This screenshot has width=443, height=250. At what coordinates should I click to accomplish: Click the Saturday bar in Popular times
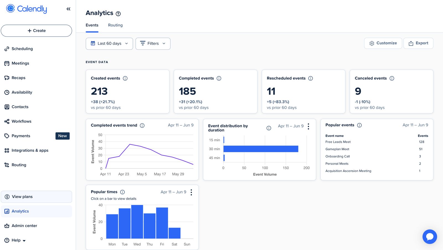[174, 233]
